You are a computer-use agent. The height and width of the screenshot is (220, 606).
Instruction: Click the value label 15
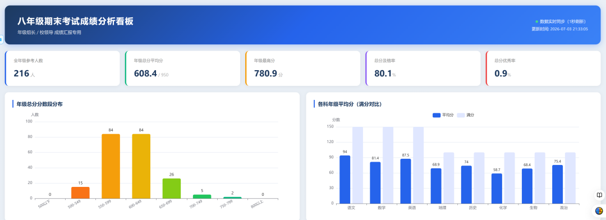tap(80, 183)
